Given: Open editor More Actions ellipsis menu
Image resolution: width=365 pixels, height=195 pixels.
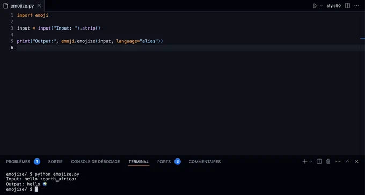Looking at the screenshot, I should (x=356, y=6).
